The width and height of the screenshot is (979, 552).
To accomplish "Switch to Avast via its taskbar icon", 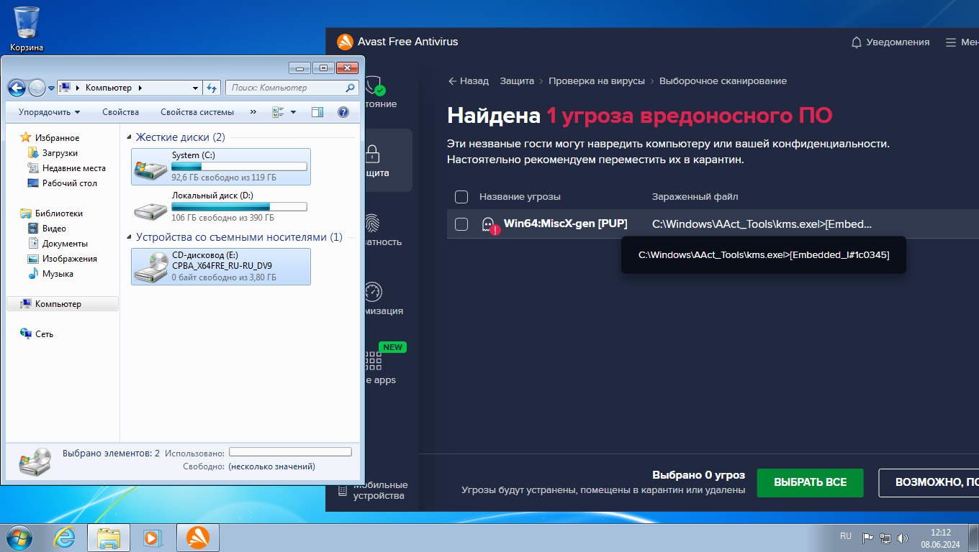I will 198,538.
